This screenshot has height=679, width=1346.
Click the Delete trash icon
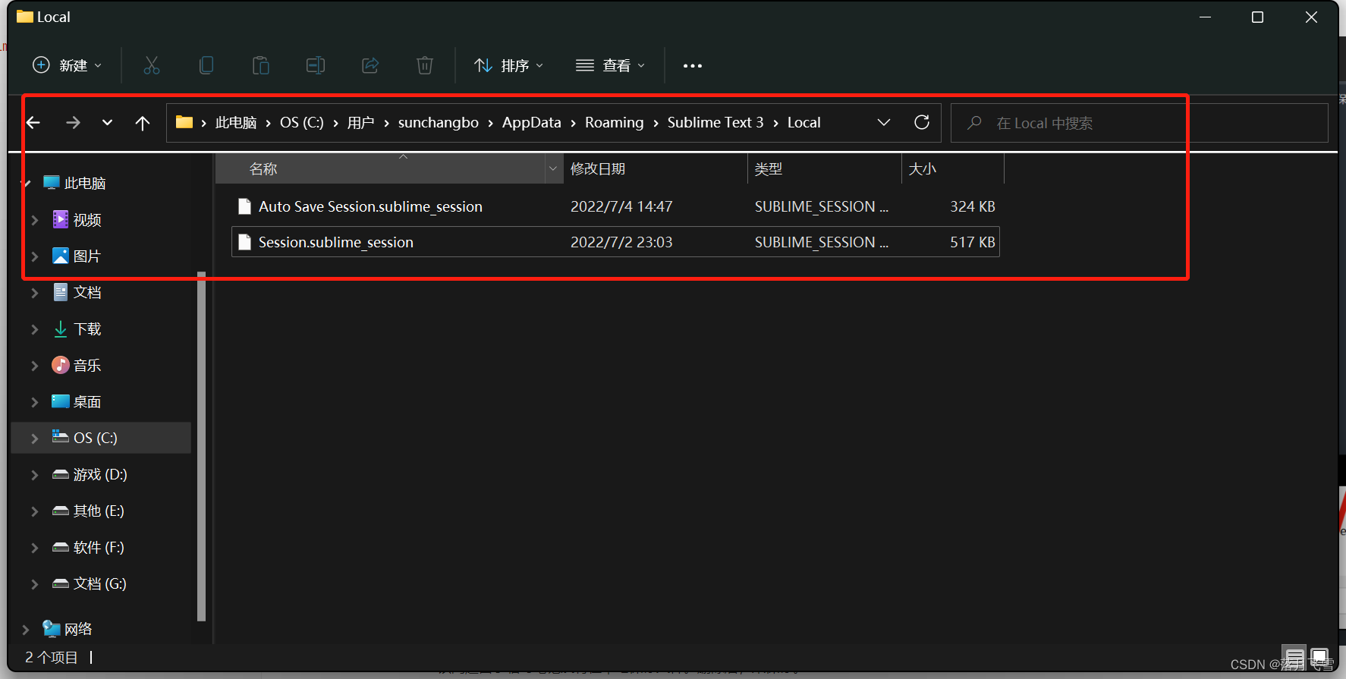pos(425,65)
